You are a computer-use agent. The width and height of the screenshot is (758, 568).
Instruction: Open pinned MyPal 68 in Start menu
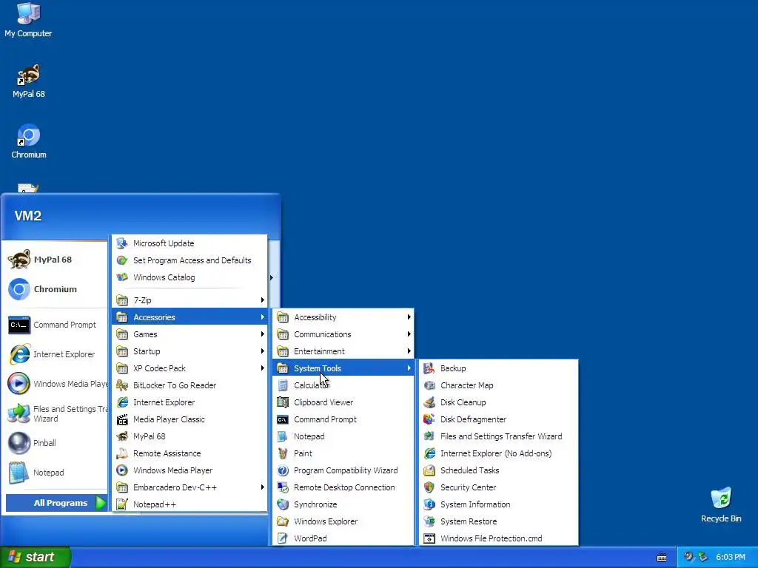coord(56,260)
